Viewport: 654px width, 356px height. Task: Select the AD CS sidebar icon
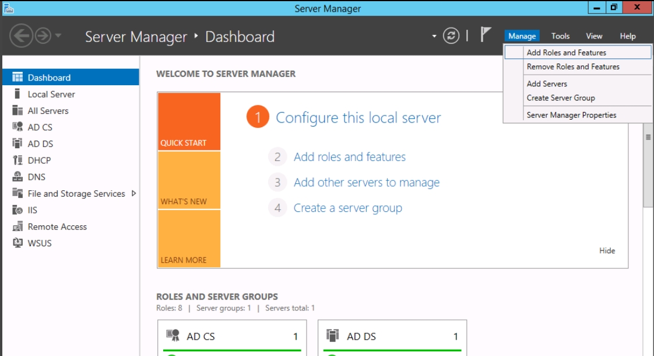tap(17, 127)
